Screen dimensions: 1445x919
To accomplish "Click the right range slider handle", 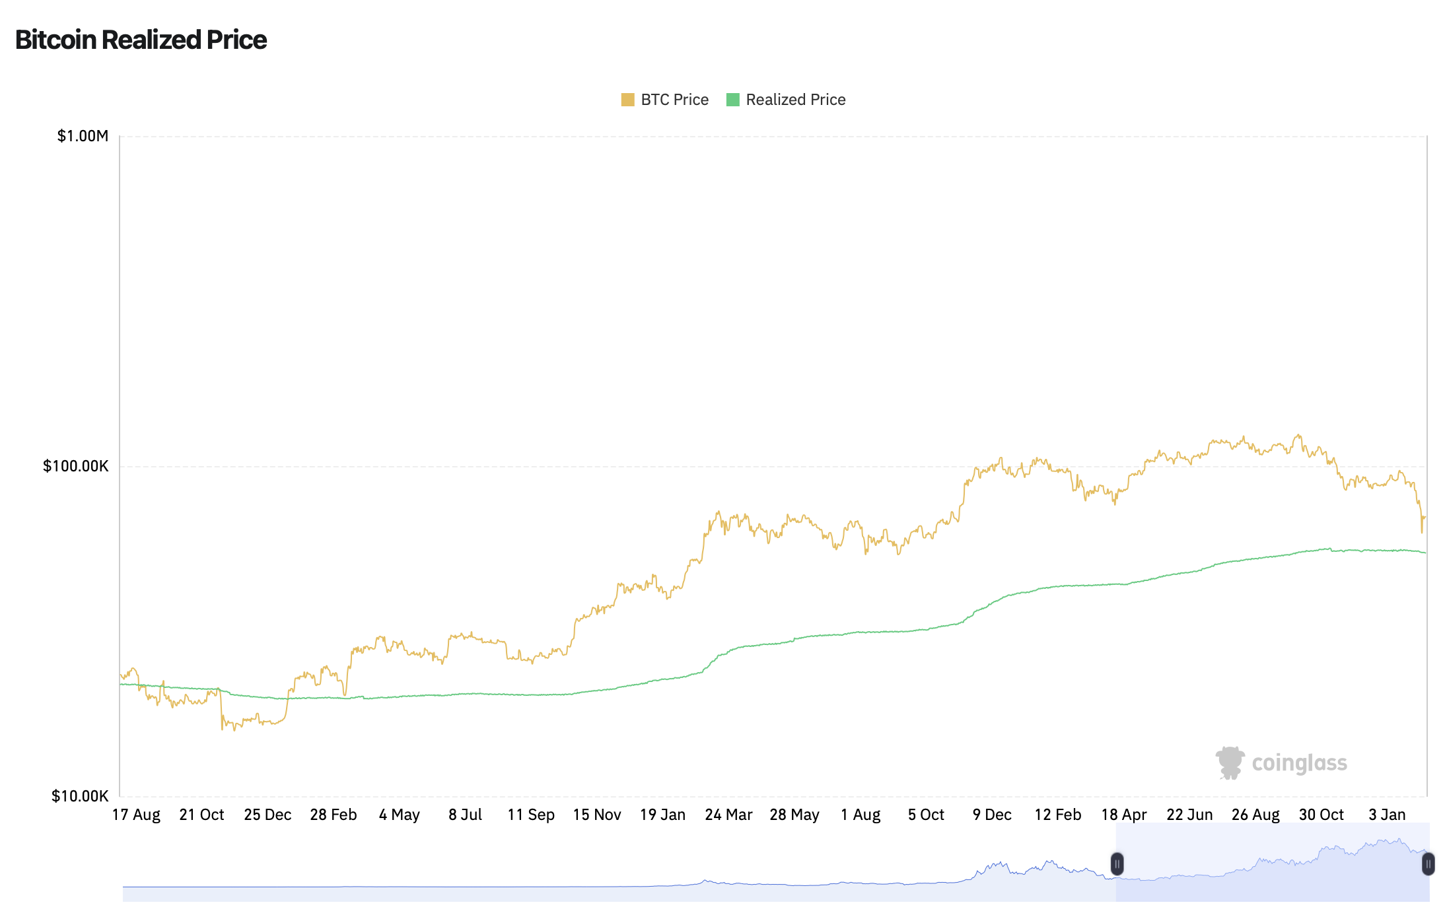I will (x=1428, y=864).
